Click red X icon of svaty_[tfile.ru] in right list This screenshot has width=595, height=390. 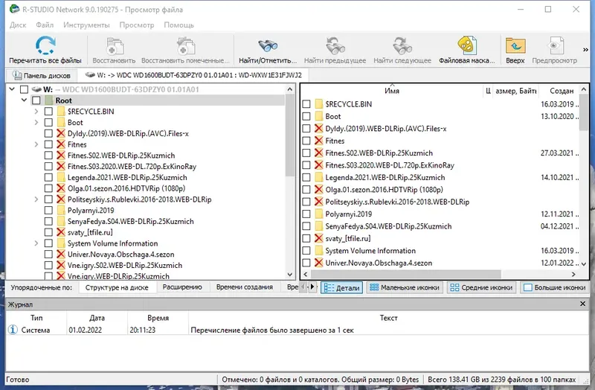pos(319,238)
